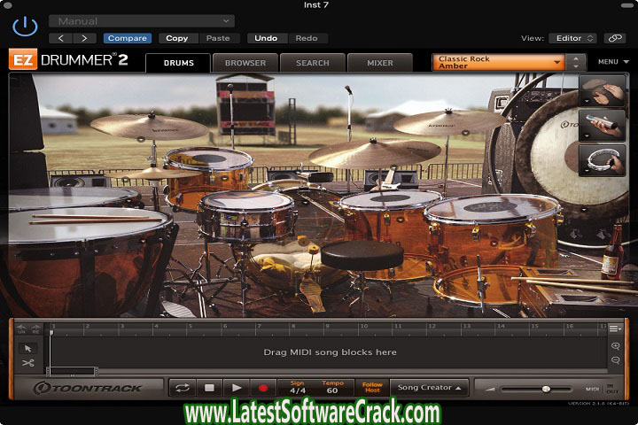Click the EZ Drummer 2 logo
Viewport: 638px width, 425px height.
(68, 60)
